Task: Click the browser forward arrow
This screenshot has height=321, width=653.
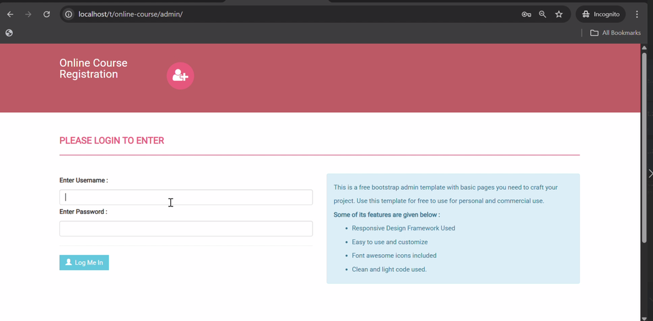Action: coord(28,14)
